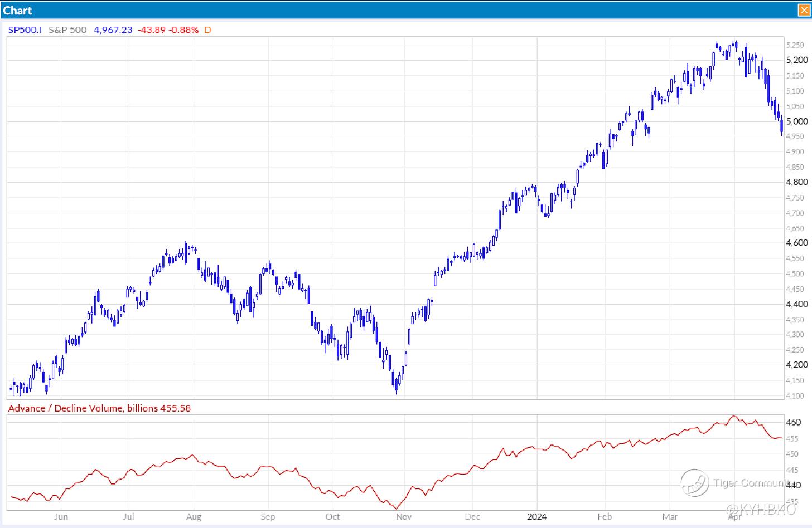
Task: Select the 4,450 price level
Action: 795,289
